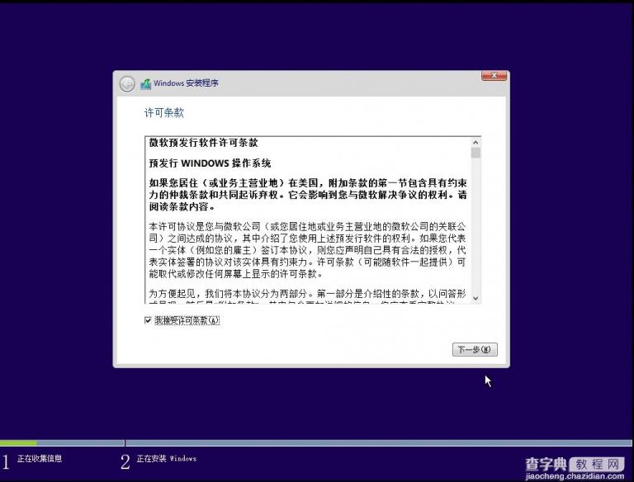The height and width of the screenshot is (482, 634).
Task: Click the 许可条款 heading
Action: 163,112
